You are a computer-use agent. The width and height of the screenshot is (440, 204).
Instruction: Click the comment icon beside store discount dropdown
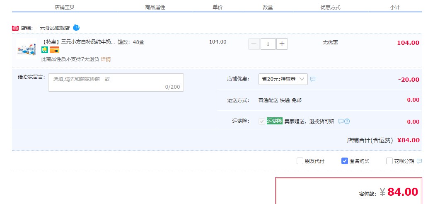(x=313, y=79)
